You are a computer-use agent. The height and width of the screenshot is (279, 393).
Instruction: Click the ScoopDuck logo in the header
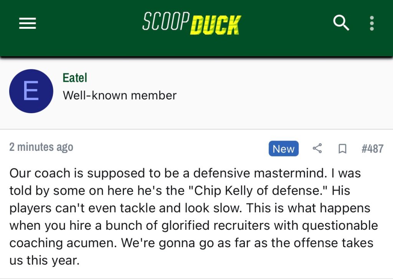coord(191,23)
